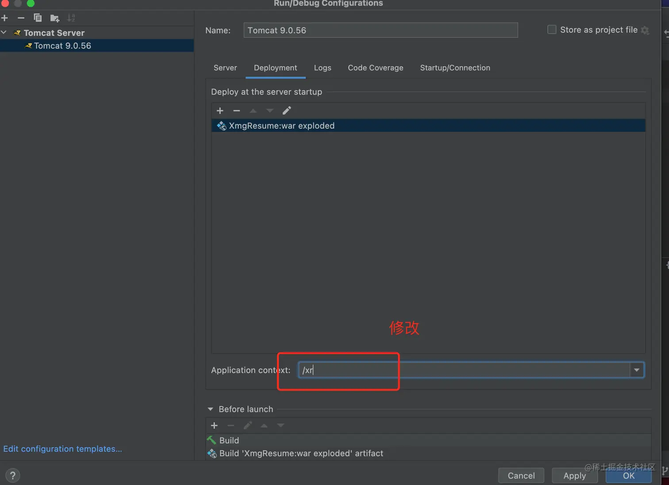This screenshot has height=485, width=669.
Task: Collapse the Before launch section
Action: coord(210,409)
